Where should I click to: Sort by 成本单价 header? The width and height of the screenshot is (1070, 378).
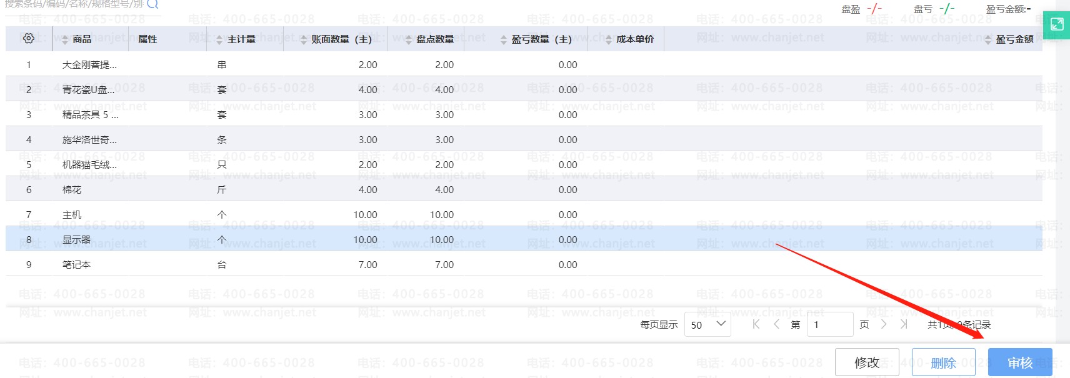pyautogui.click(x=630, y=39)
